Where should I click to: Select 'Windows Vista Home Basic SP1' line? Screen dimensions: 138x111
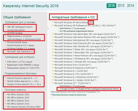coord(85,34)
